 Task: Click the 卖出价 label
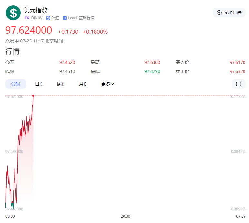coord(183,71)
